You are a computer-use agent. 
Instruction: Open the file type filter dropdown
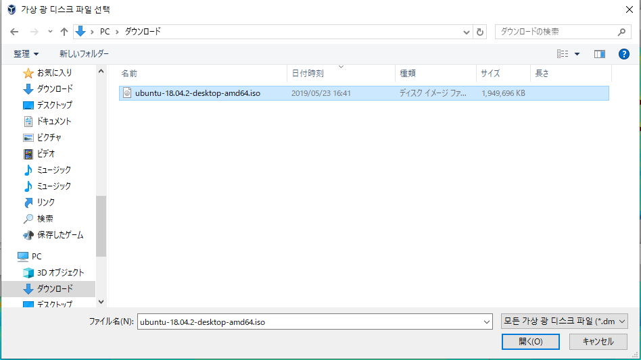[x=564, y=322]
